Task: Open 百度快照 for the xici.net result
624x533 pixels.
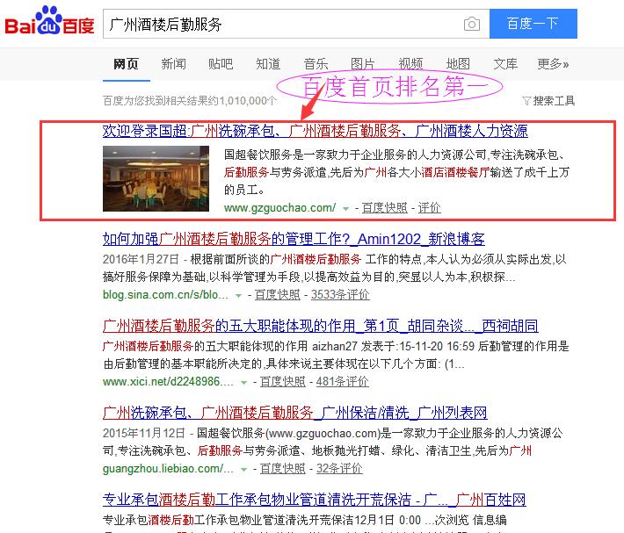Action: (x=282, y=382)
